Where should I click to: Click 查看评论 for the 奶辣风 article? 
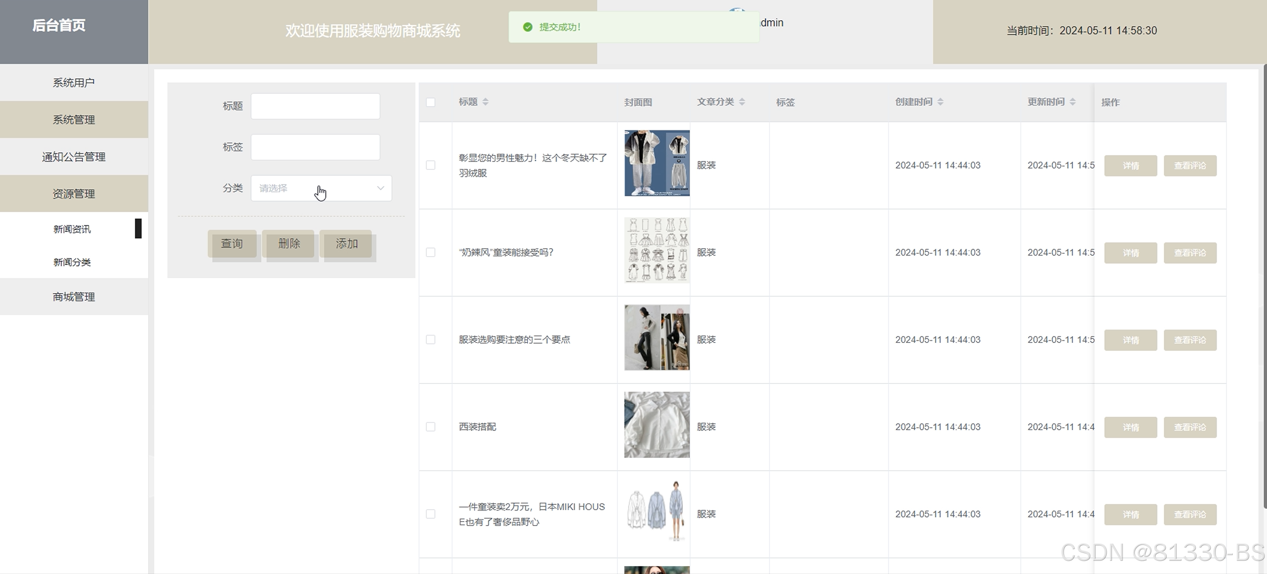[1189, 253]
